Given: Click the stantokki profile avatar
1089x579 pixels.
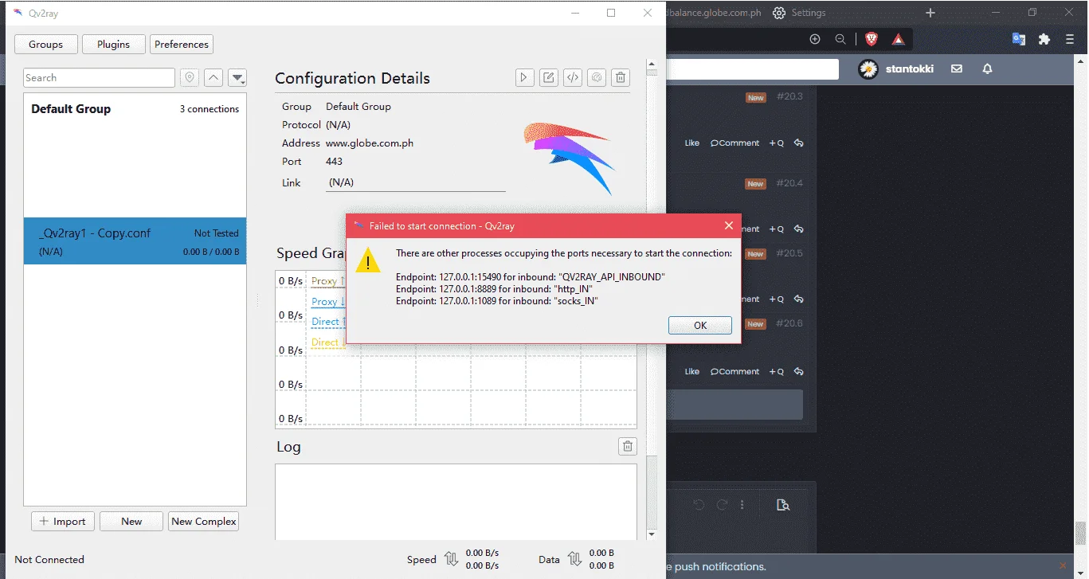Looking at the screenshot, I should (x=868, y=69).
